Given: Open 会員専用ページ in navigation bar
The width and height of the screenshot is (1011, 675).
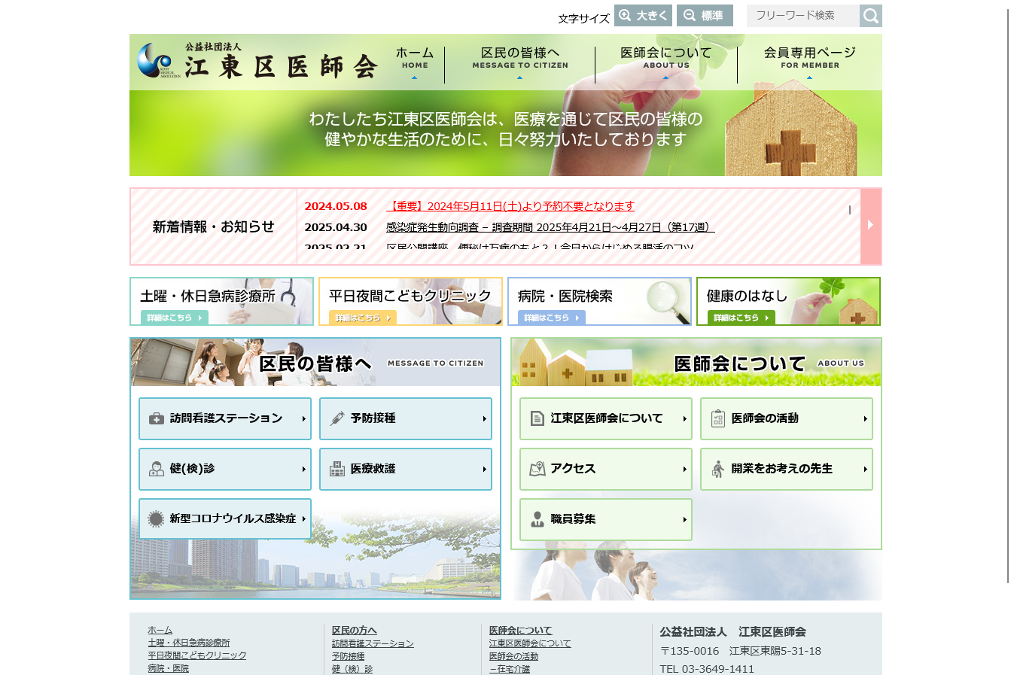Looking at the screenshot, I should [x=809, y=59].
